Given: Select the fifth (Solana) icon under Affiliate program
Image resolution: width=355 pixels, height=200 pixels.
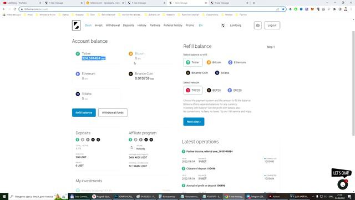Looking at the screenshot, I should (x=151, y=139).
